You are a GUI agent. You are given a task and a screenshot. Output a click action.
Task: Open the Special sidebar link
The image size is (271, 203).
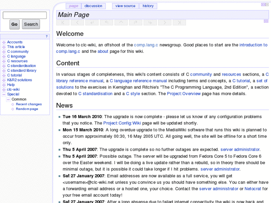point(13,94)
